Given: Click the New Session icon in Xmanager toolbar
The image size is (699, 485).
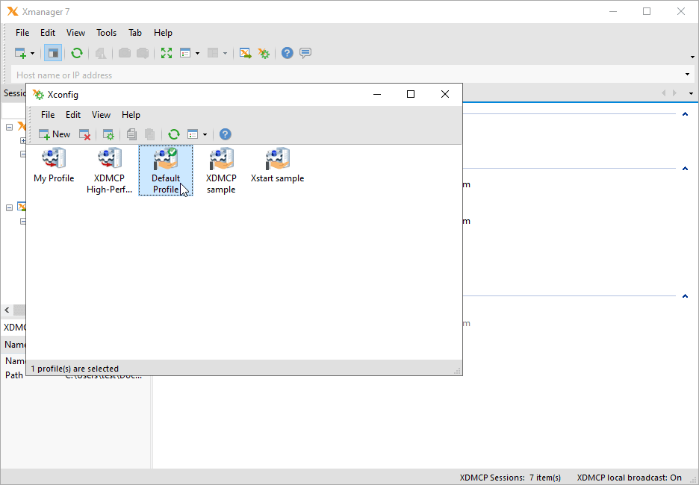Looking at the screenshot, I should [x=20, y=54].
